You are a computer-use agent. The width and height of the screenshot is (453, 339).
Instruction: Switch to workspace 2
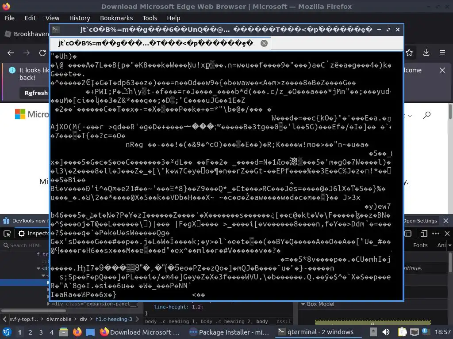31,332
